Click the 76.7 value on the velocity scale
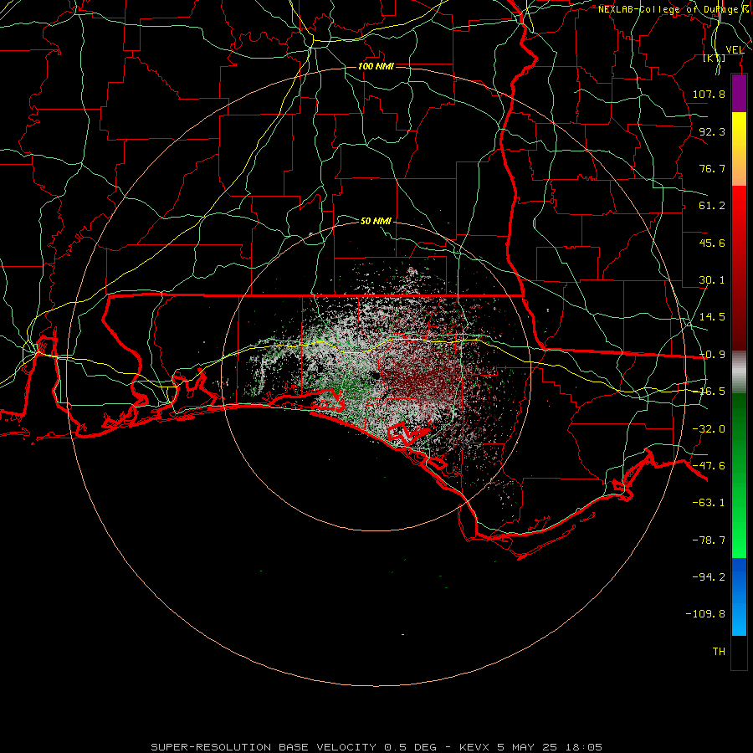 712,168
